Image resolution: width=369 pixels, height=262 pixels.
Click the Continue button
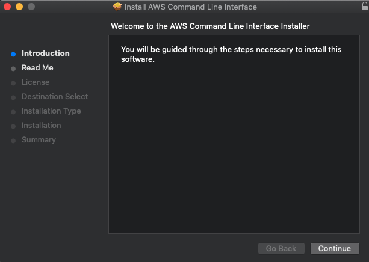tap(335, 248)
